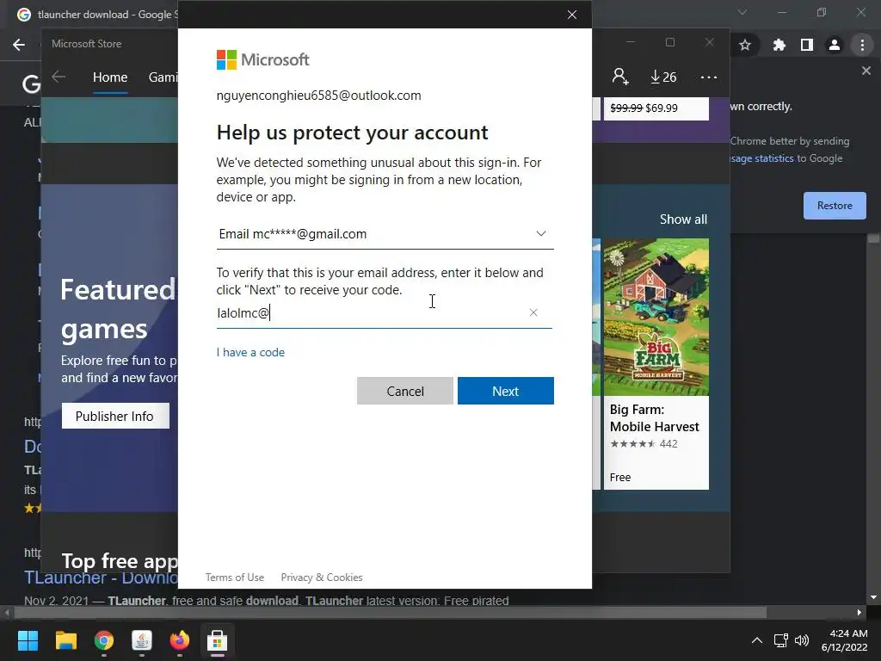Open Chrome profile avatar icon
The image size is (881, 661).
click(x=835, y=45)
